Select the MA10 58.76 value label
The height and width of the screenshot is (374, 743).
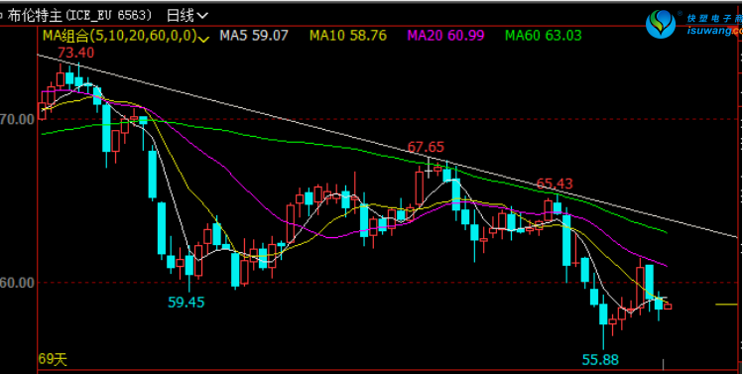(348, 36)
